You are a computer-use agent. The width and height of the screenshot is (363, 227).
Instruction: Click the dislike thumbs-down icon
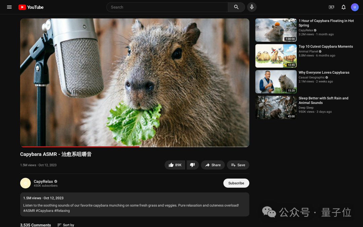tap(193, 165)
